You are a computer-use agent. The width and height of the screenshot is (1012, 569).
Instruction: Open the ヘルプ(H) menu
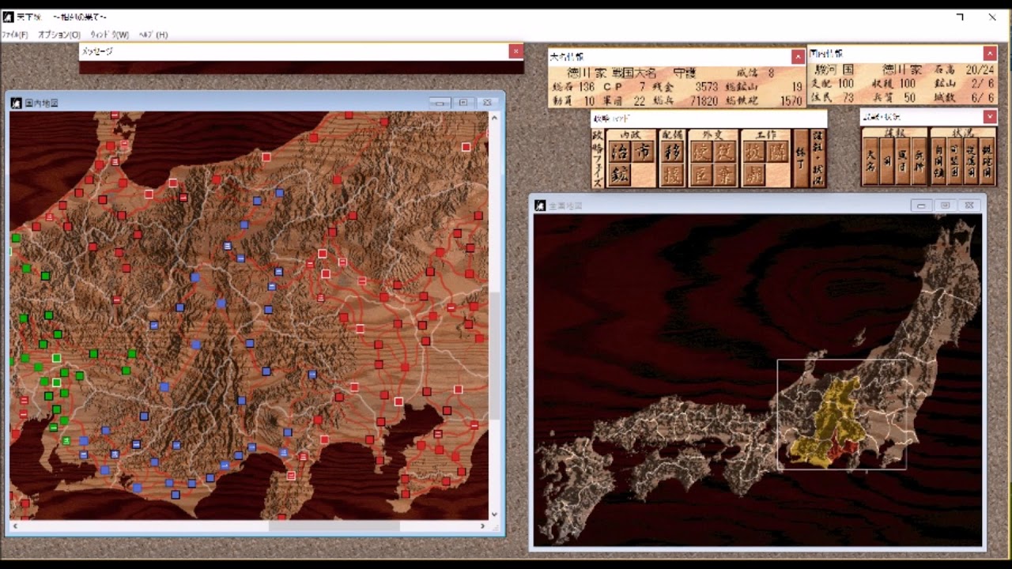153,35
